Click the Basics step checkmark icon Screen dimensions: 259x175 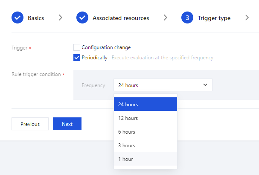17,18
